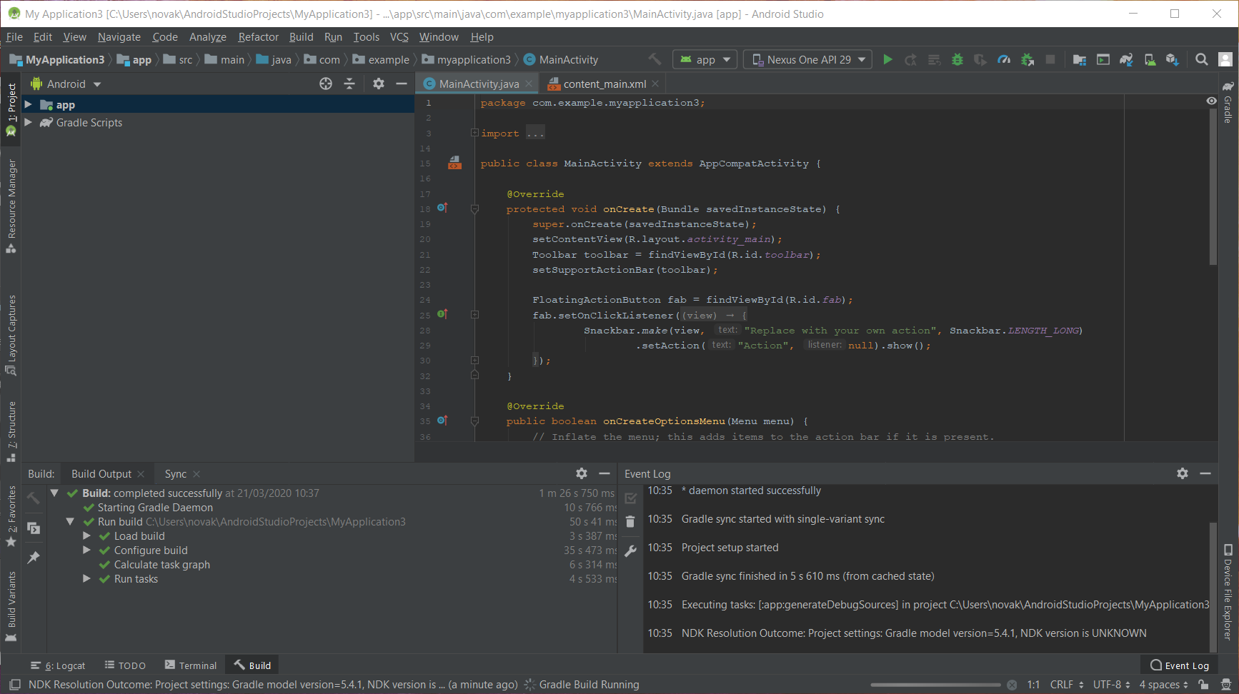Open Project panel settings gear
1239x694 pixels.
tap(379, 84)
